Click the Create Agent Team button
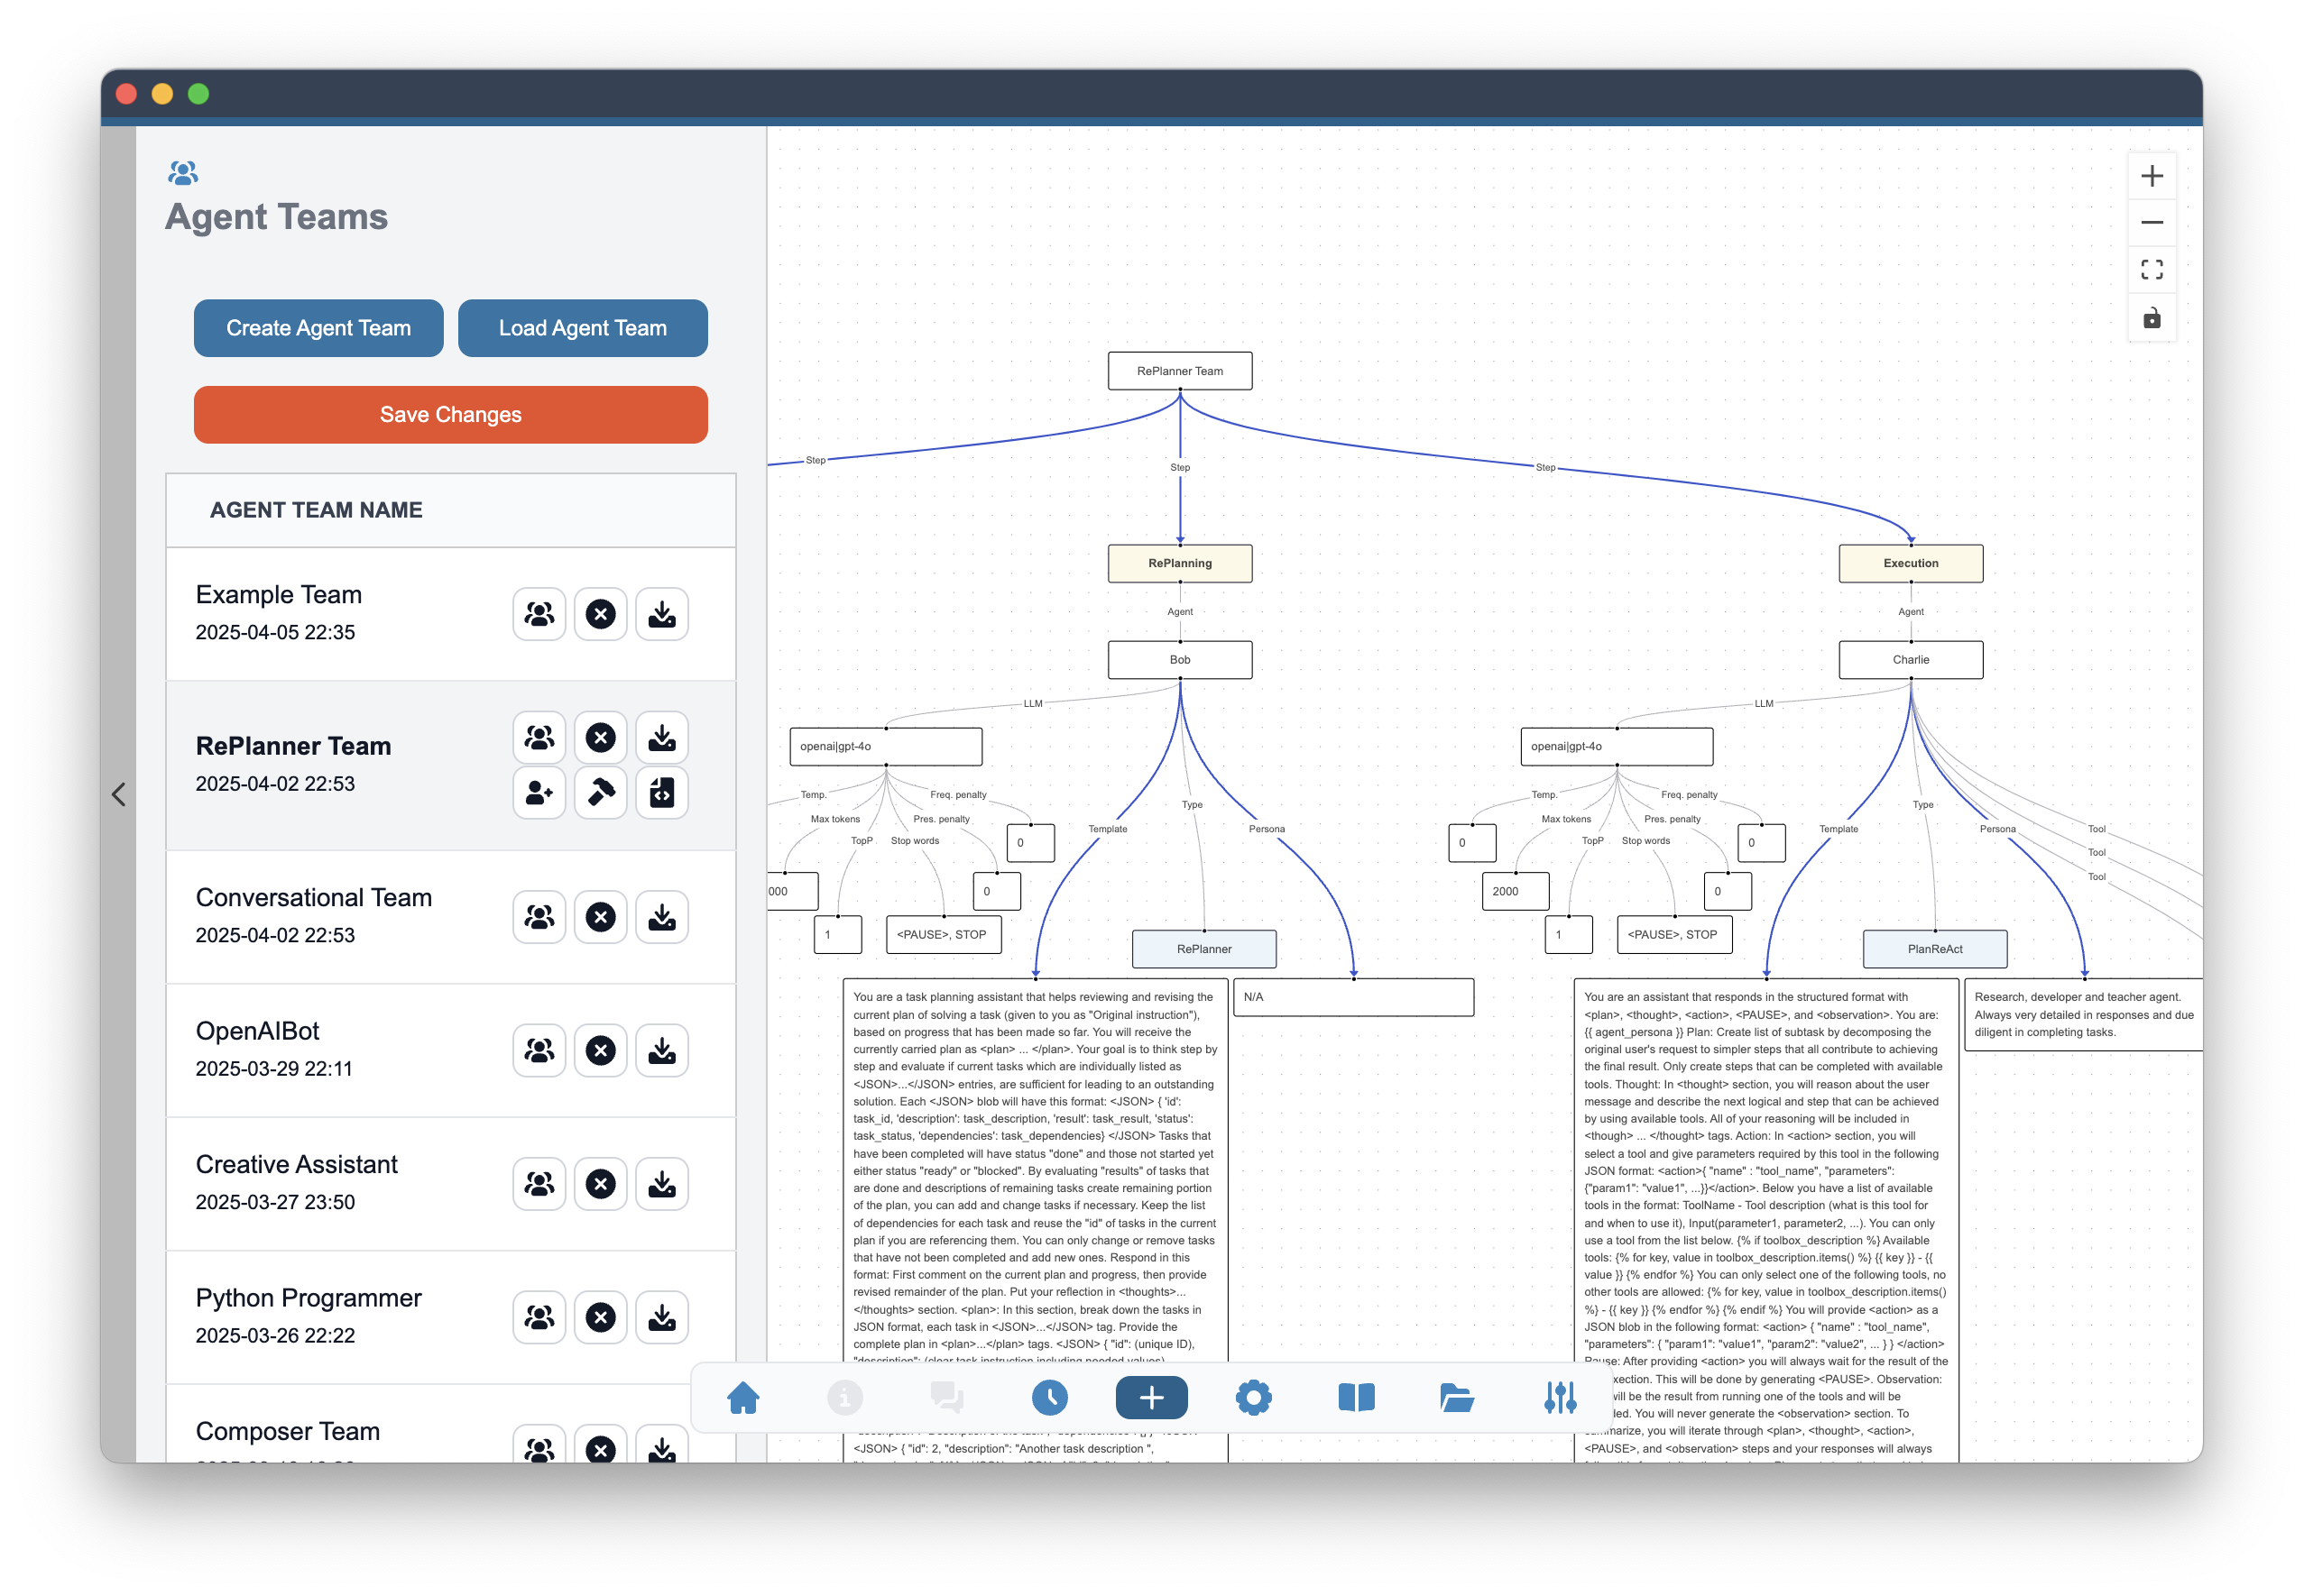Image resolution: width=2304 pixels, height=1596 pixels. point(318,328)
